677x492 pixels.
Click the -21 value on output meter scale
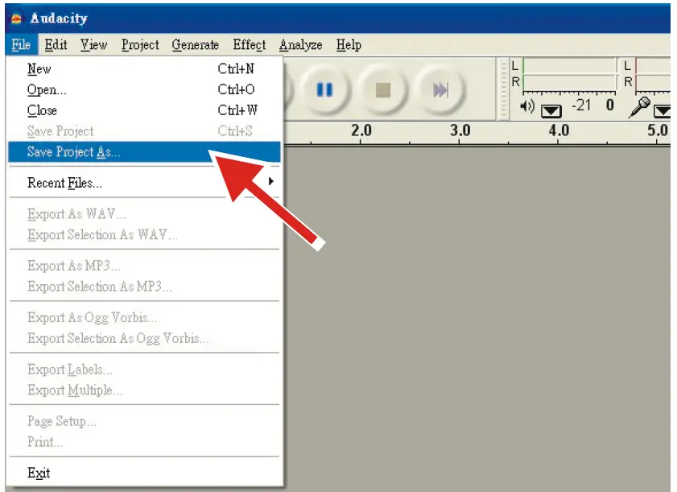[581, 105]
